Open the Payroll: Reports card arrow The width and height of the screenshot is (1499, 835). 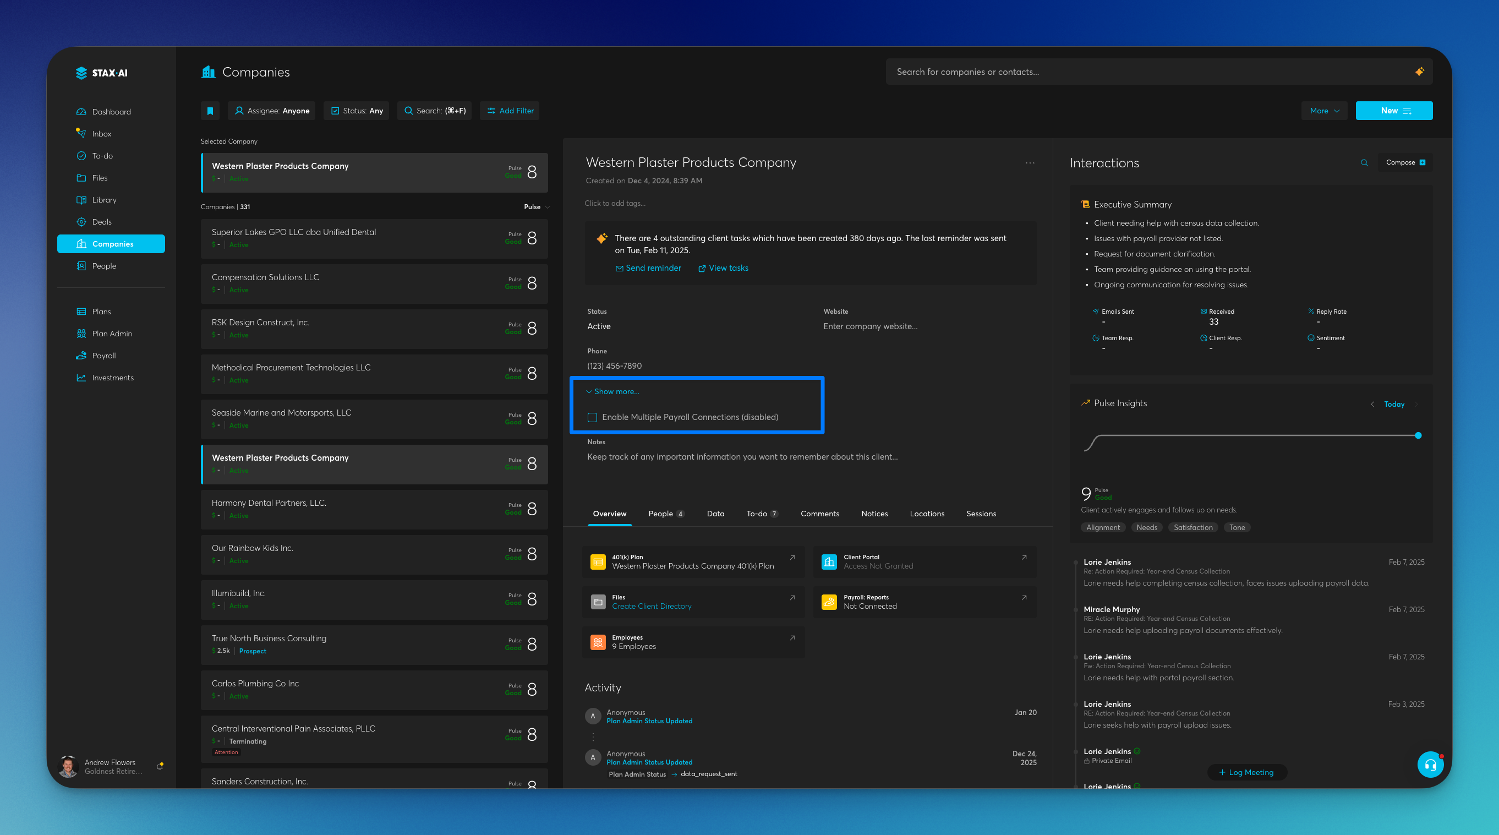(x=1024, y=598)
